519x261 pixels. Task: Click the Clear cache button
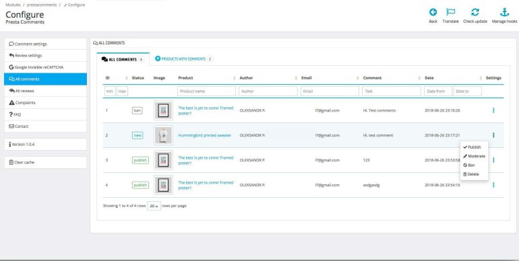pos(45,162)
